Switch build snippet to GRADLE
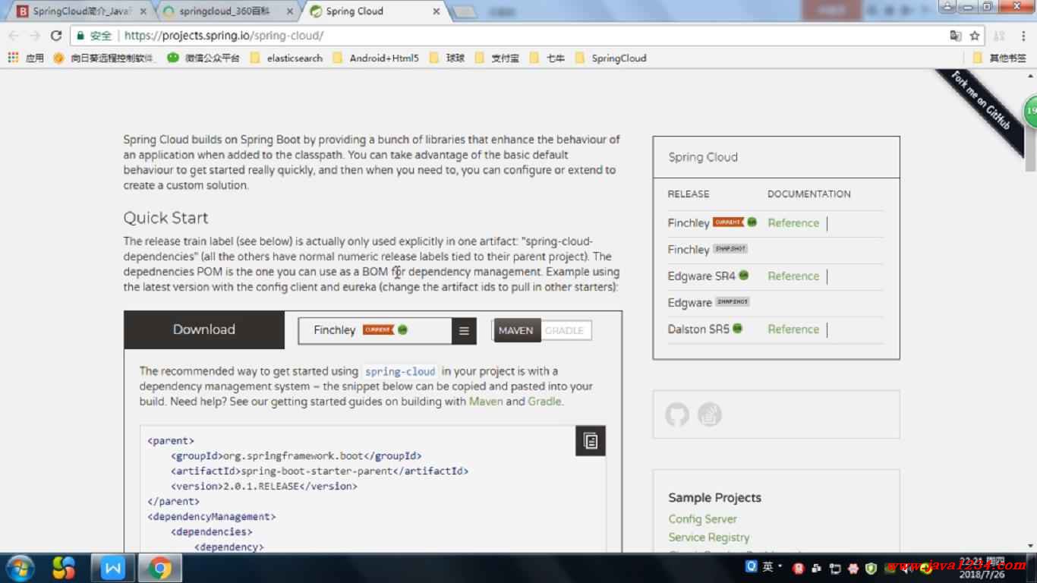 coord(565,330)
